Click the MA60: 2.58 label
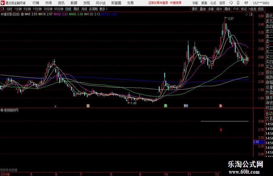The width and height of the screenshot is (273, 176). pos(76,14)
